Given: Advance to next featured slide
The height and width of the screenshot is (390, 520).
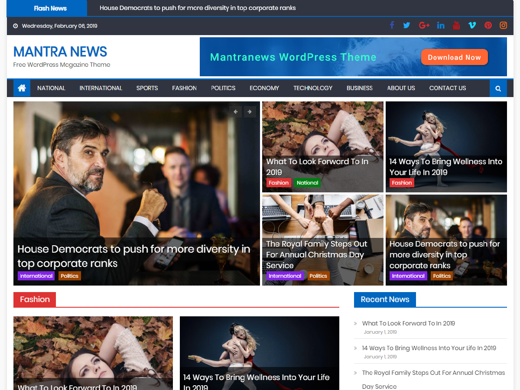Looking at the screenshot, I should [250, 112].
